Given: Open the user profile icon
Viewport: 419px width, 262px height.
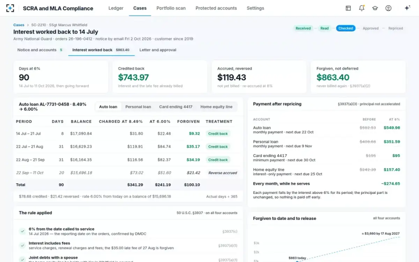Looking at the screenshot, I should click(x=388, y=8).
